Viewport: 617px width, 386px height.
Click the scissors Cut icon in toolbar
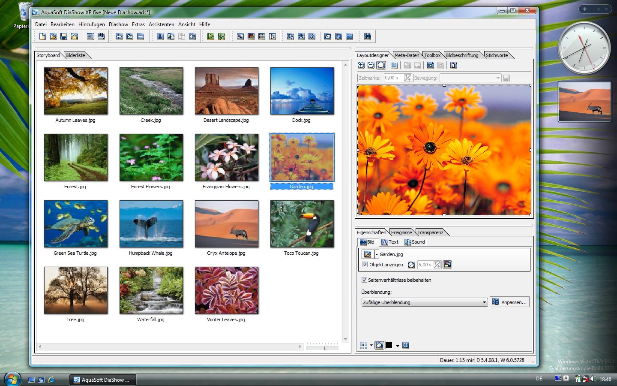(x=160, y=36)
